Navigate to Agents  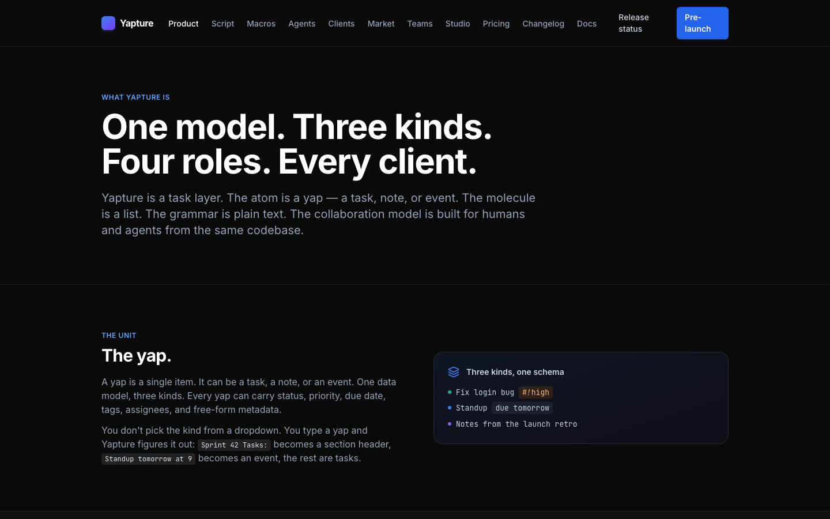(x=302, y=24)
